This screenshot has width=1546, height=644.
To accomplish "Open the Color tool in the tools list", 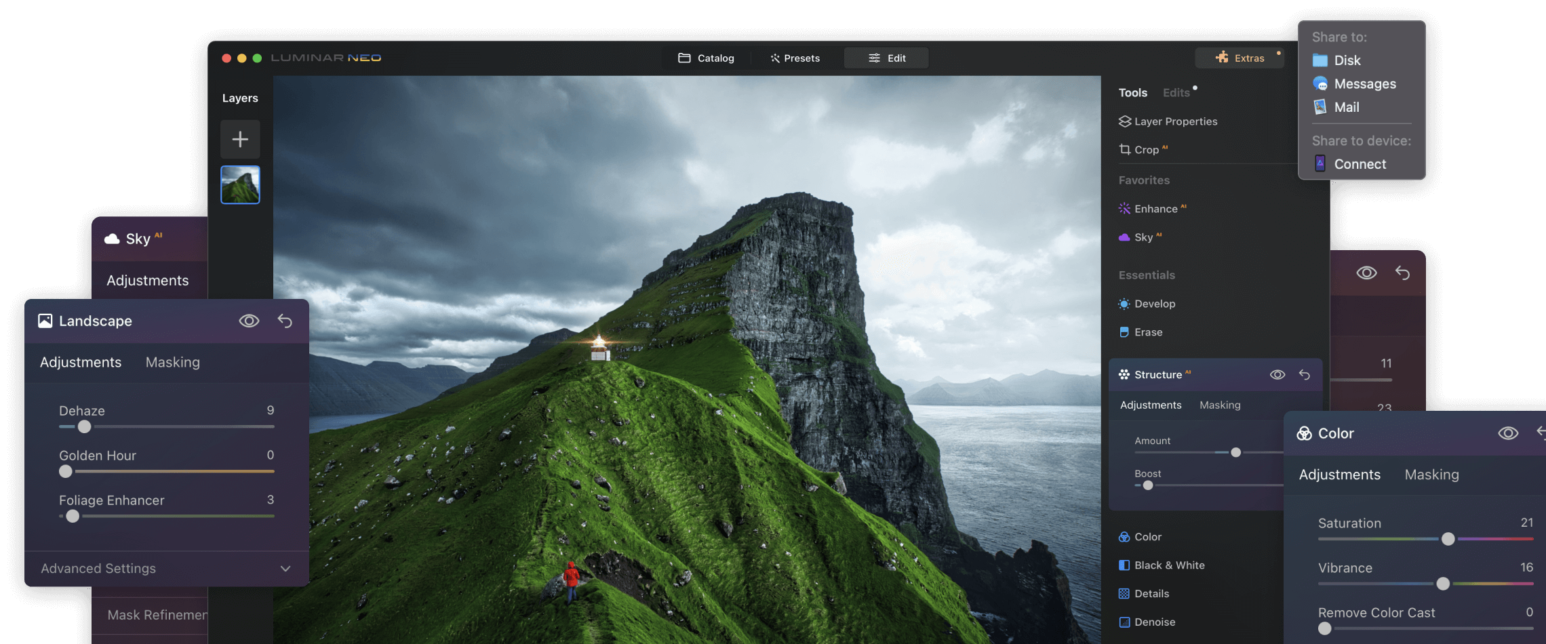I will click(1141, 537).
